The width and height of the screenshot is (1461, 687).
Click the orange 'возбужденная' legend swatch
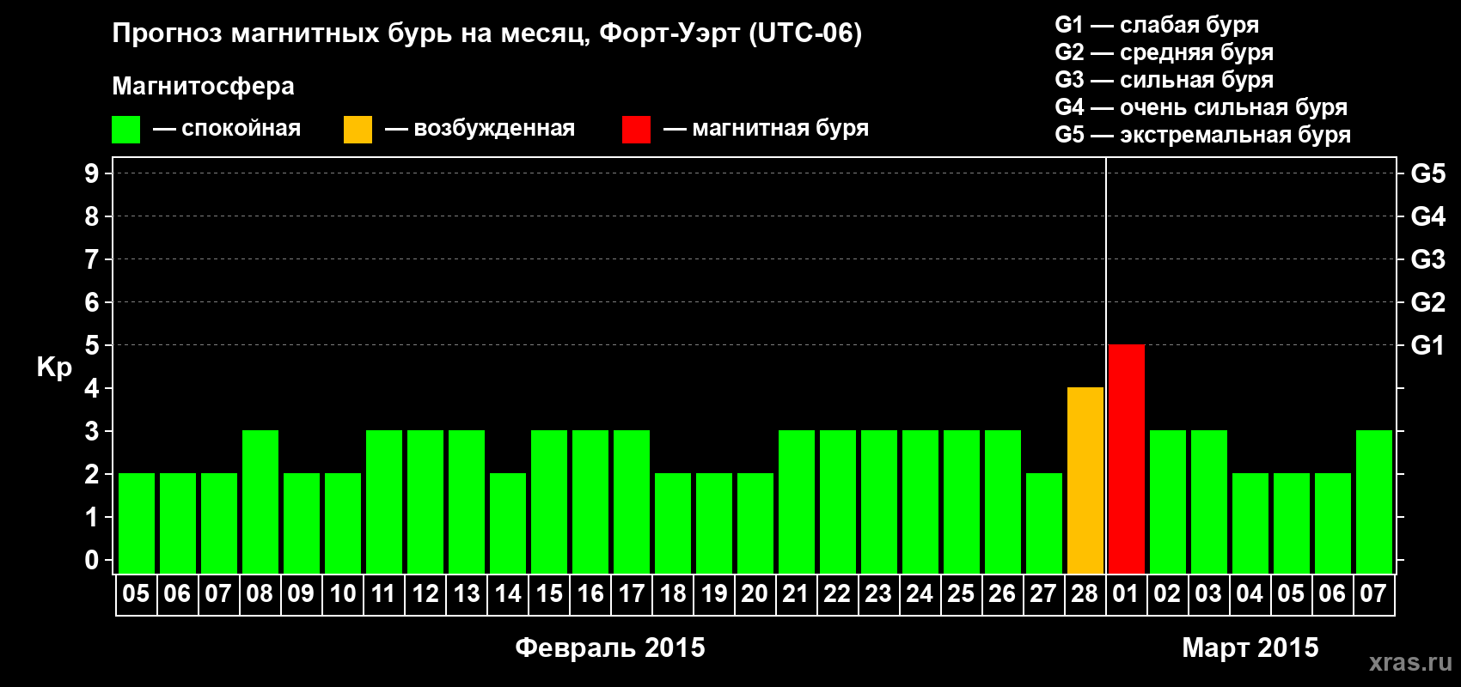(x=358, y=130)
